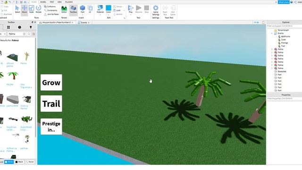Screen dimensions: 302x170
Task: Click the Grow button in viewport
Action: click(x=51, y=83)
